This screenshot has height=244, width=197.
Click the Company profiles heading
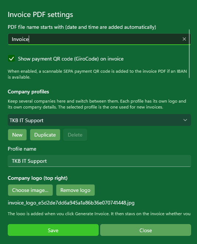(x=28, y=92)
